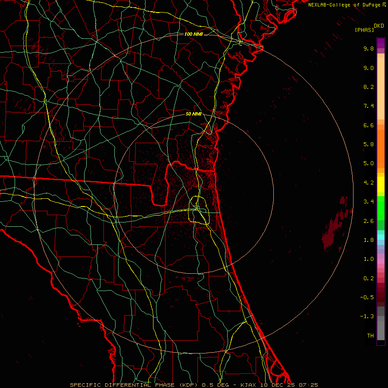
Task: Click the gray bottom segment of color bar
Action: coord(381,330)
